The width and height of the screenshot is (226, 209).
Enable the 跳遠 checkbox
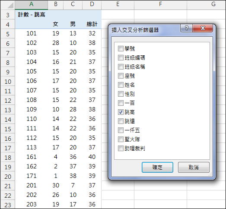(x=121, y=121)
